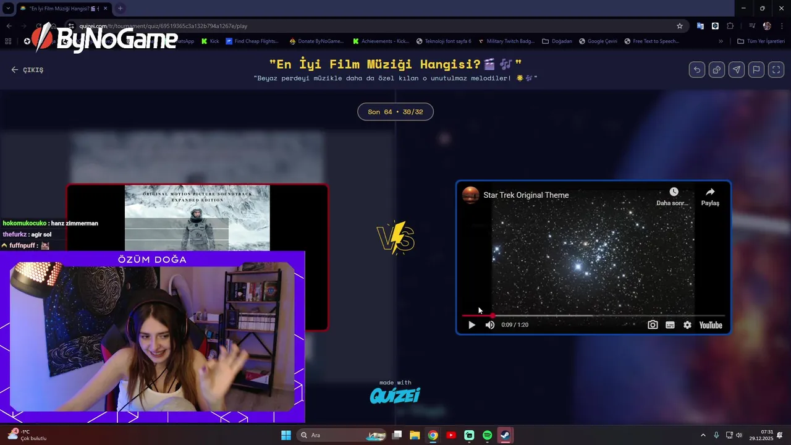
Task: Play the Star Trek Original Theme video
Action: click(x=472, y=325)
